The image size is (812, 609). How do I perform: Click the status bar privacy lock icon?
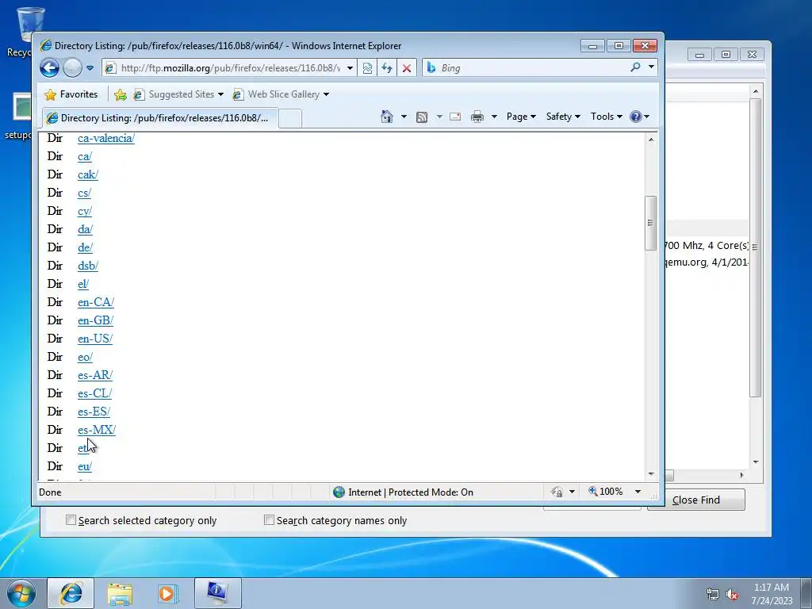(557, 492)
